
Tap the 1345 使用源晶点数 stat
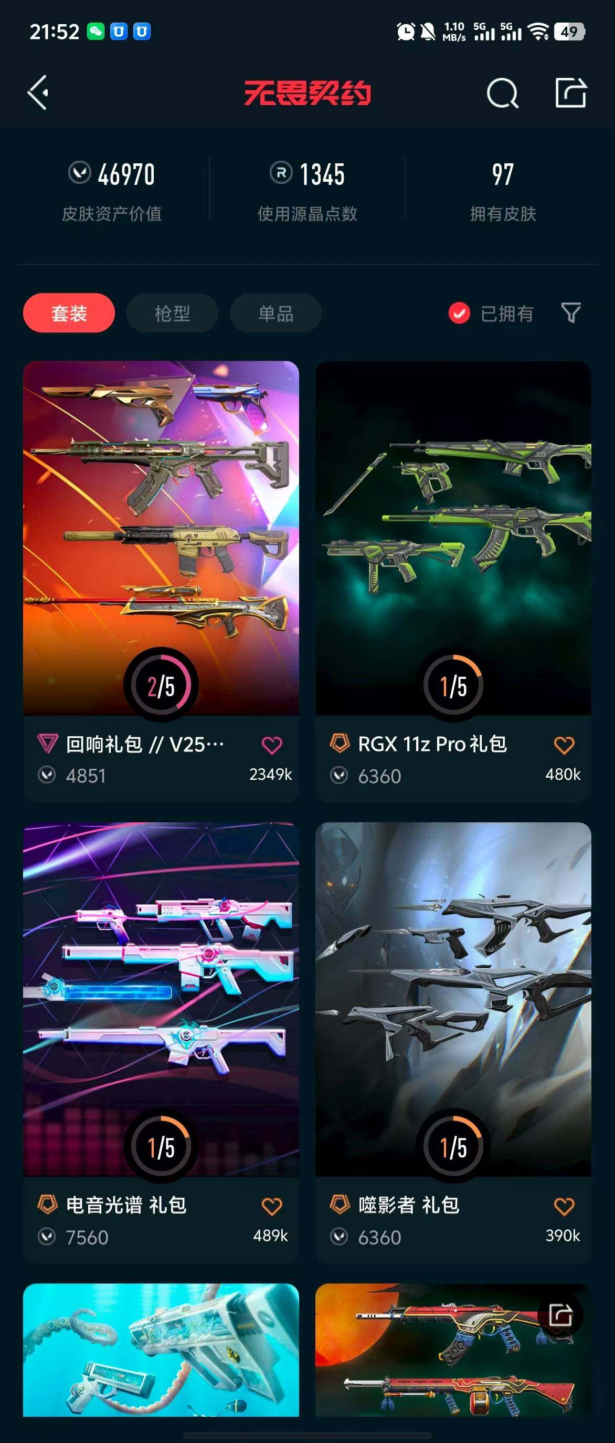click(307, 191)
